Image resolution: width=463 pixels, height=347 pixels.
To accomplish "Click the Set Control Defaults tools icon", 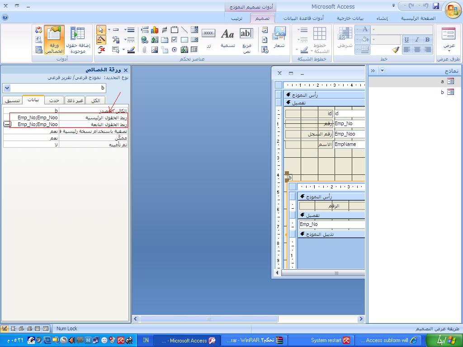I will [116, 40].
